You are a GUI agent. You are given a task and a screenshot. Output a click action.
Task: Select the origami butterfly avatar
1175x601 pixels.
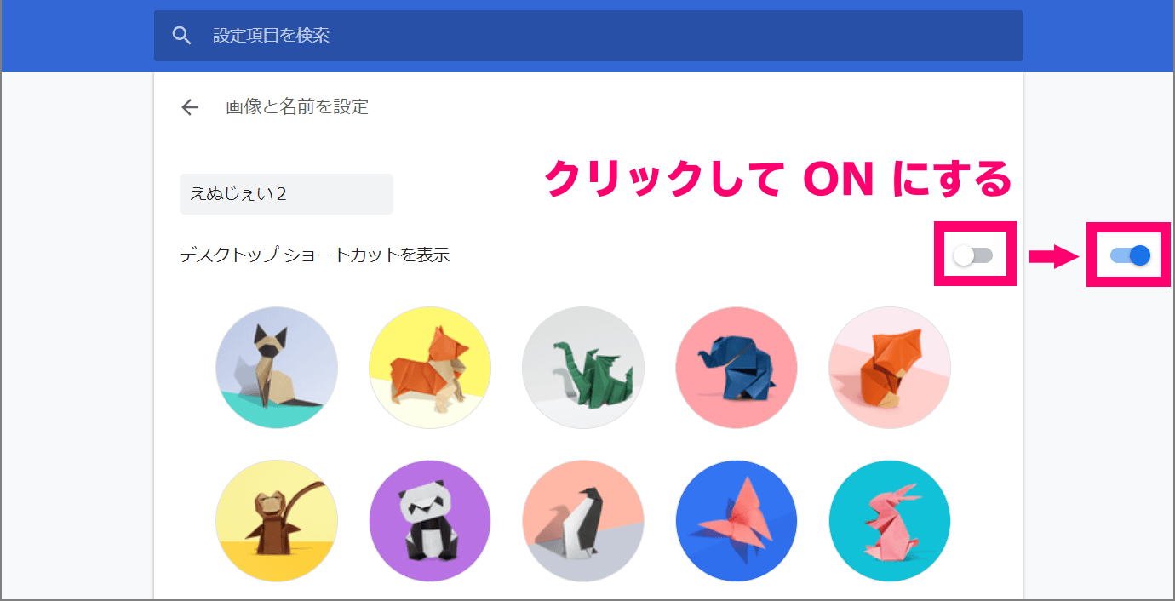737,521
